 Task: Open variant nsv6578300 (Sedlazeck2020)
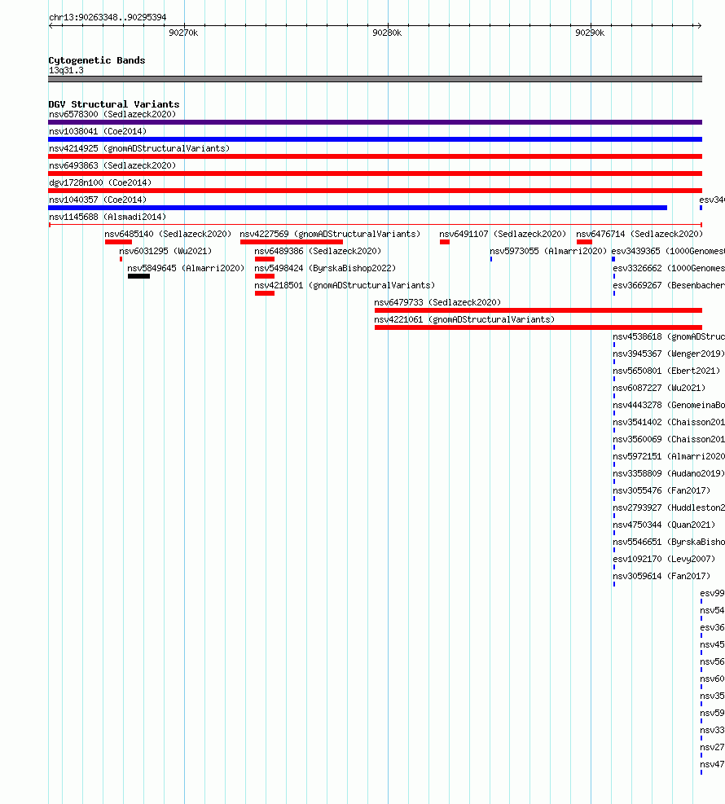tap(112, 114)
